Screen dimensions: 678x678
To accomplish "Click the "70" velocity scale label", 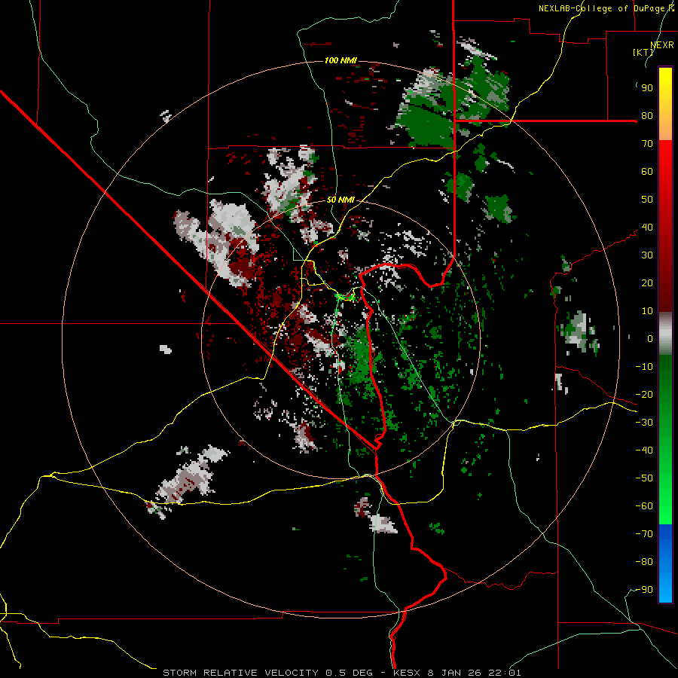I will (647, 144).
